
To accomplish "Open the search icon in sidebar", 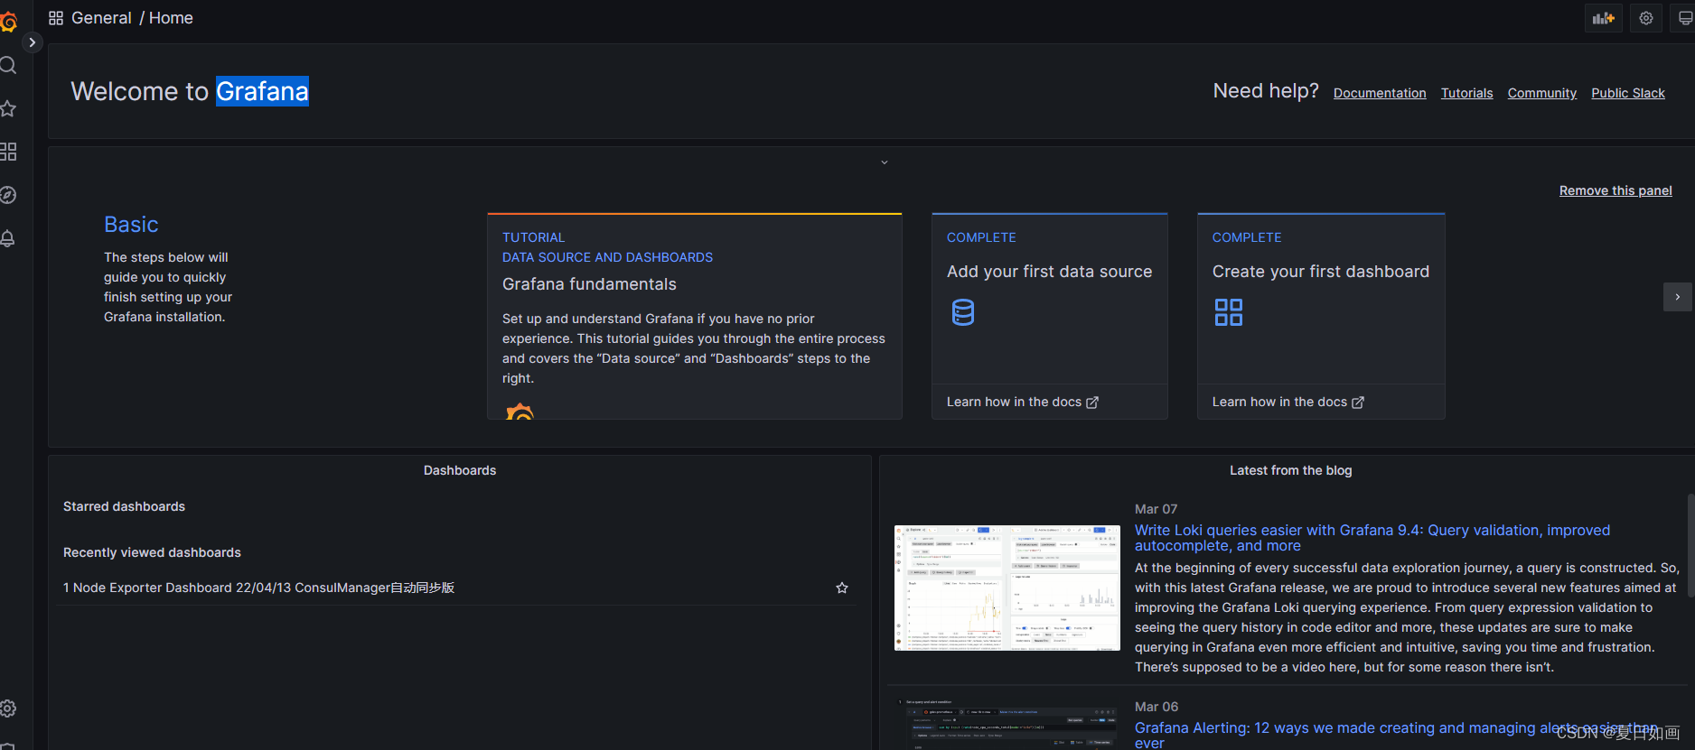I will (x=8, y=65).
